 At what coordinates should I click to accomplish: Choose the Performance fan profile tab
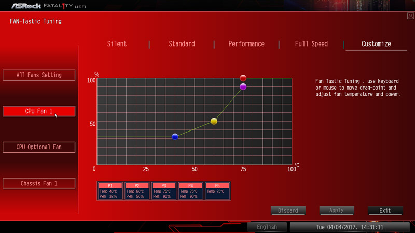(246, 44)
